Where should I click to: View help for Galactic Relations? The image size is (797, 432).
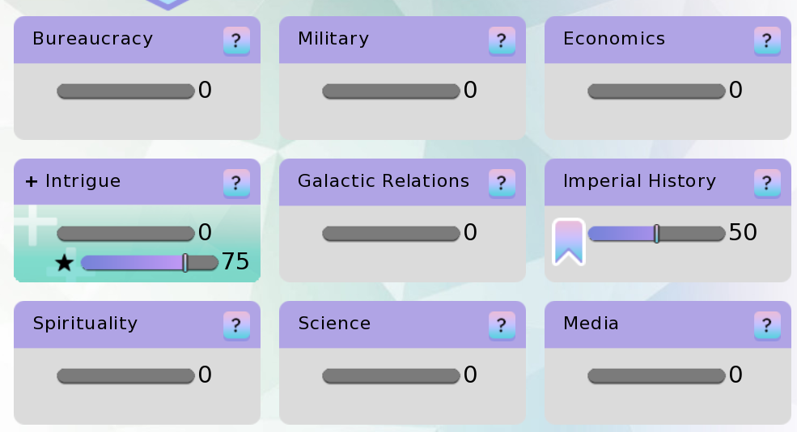(502, 183)
